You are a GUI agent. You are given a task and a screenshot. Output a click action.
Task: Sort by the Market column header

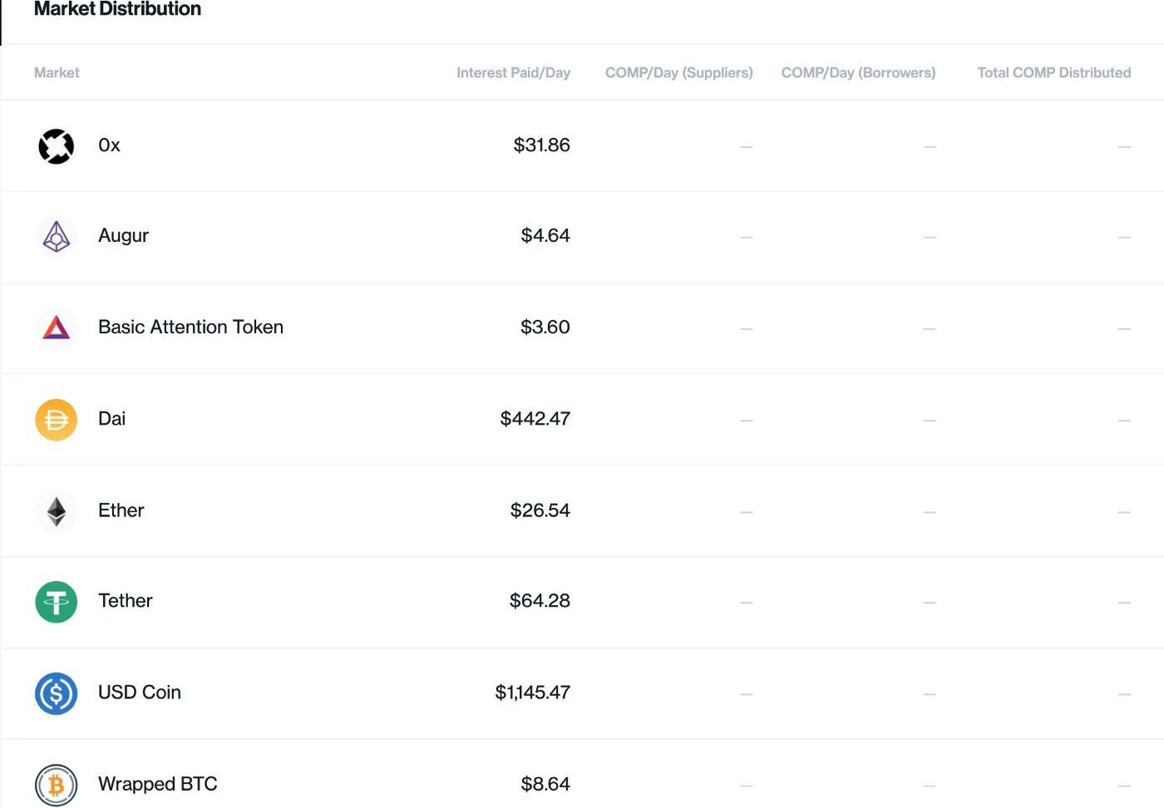click(x=57, y=73)
